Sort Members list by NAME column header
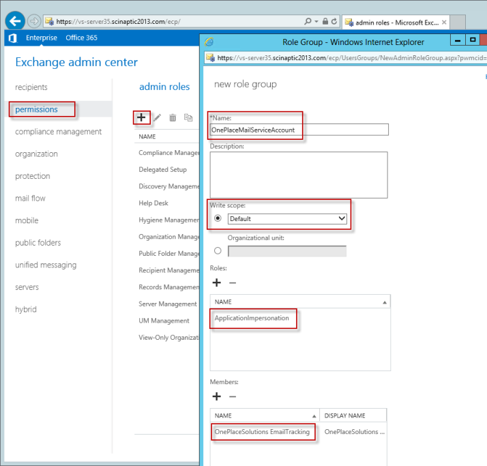 click(265, 416)
